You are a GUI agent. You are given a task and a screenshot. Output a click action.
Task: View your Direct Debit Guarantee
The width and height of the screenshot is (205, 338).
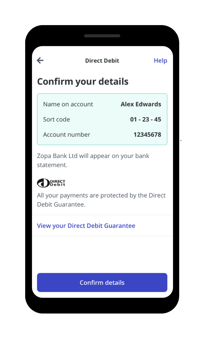[86, 226]
